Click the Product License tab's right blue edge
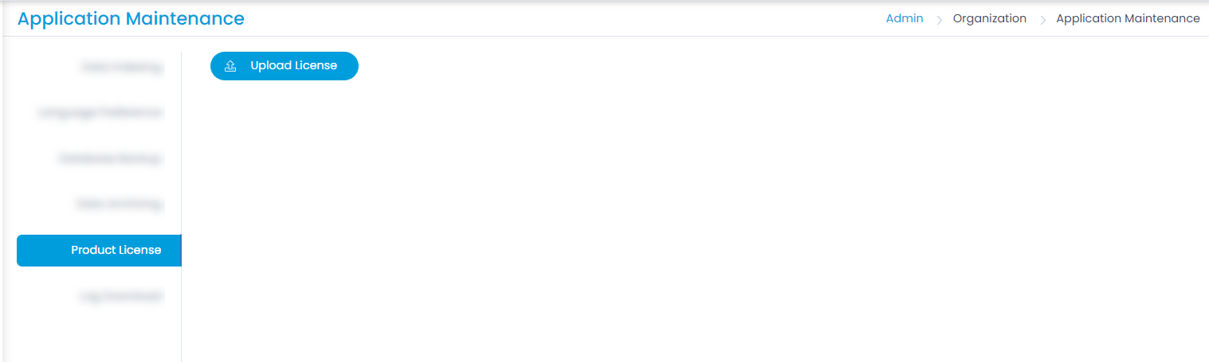This screenshot has width=1209, height=362. coord(180,251)
